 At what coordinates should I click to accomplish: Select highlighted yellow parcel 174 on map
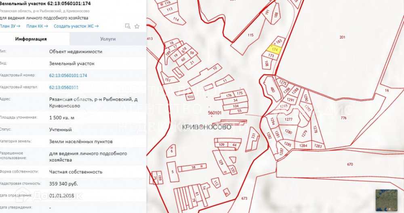(x=275, y=50)
